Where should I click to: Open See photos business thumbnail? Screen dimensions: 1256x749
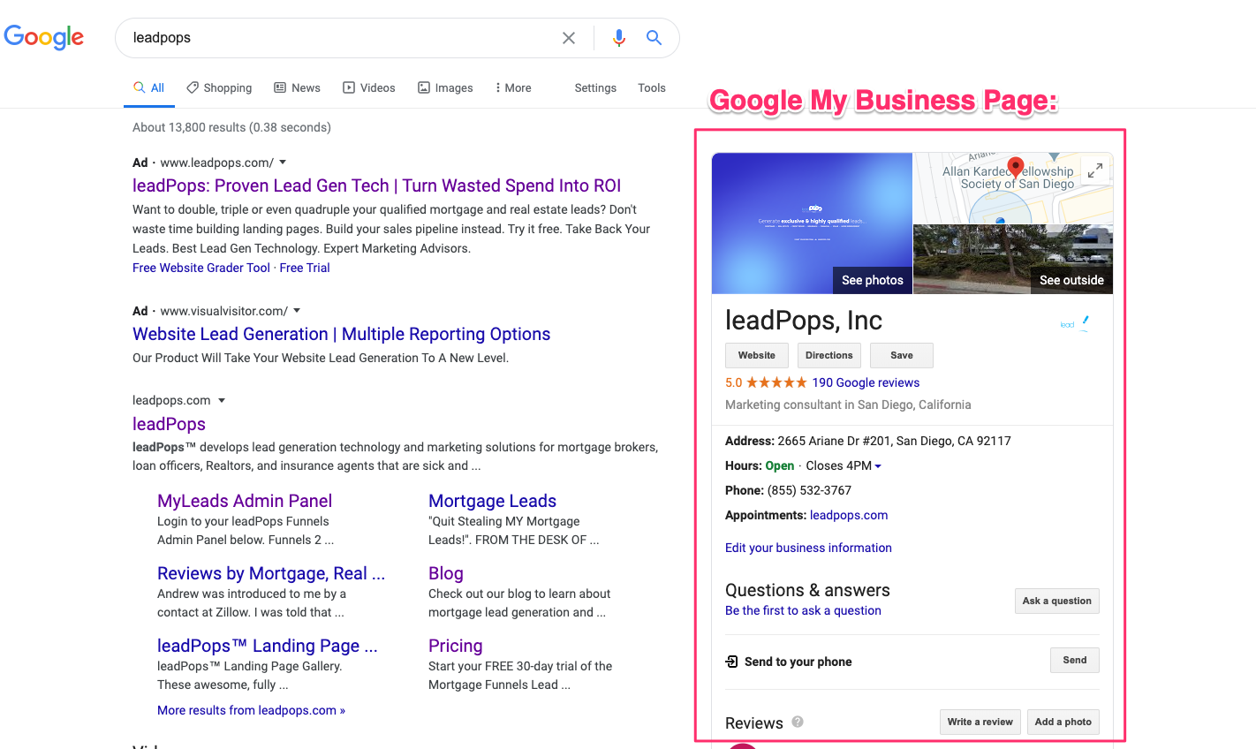(x=812, y=223)
